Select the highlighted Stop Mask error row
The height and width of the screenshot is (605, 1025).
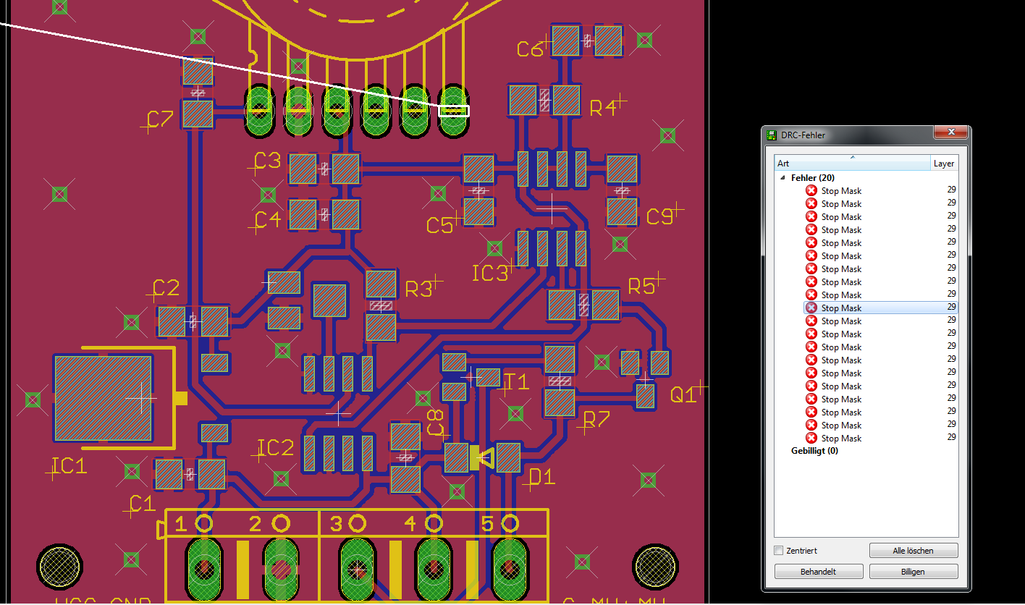[881, 308]
